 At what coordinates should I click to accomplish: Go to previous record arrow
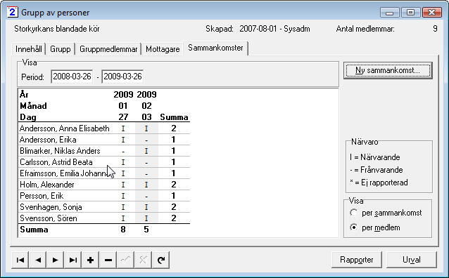tap(37, 260)
